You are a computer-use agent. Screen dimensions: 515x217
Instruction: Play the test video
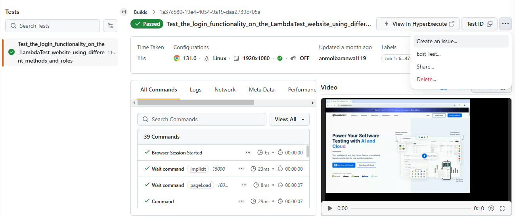click(x=330, y=208)
